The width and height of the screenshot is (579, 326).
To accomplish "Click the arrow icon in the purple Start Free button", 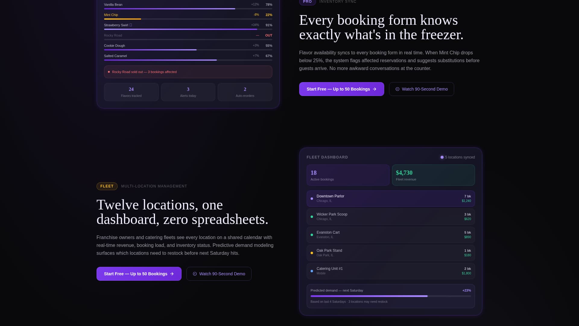I will 375,89.
